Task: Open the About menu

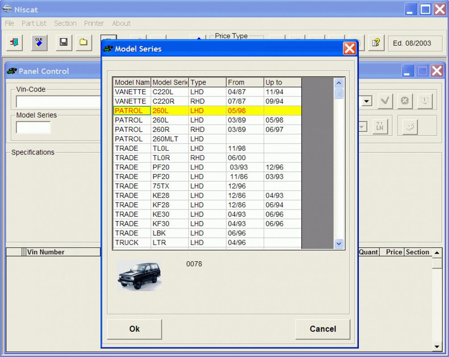Action: pyautogui.click(x=121, y=23)
